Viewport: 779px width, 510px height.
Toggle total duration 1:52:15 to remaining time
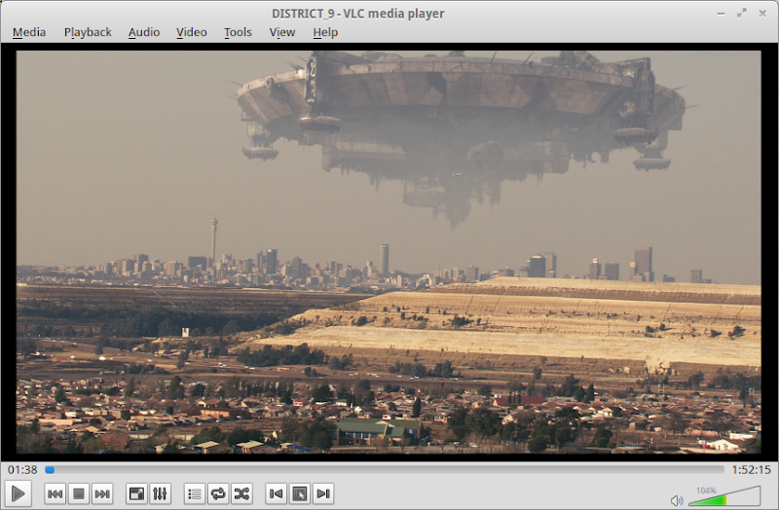point(751,469)
